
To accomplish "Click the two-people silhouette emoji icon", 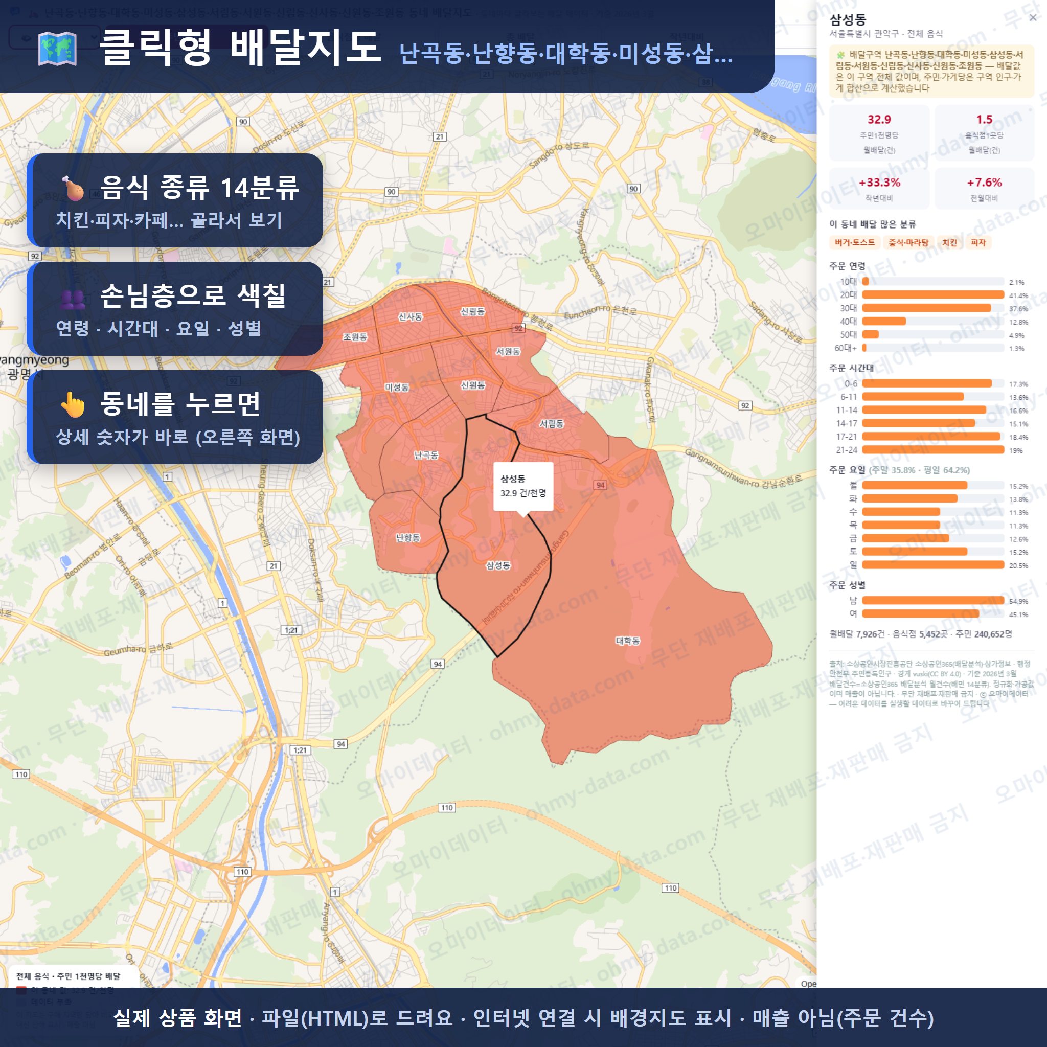I will [x=73, y=299].
